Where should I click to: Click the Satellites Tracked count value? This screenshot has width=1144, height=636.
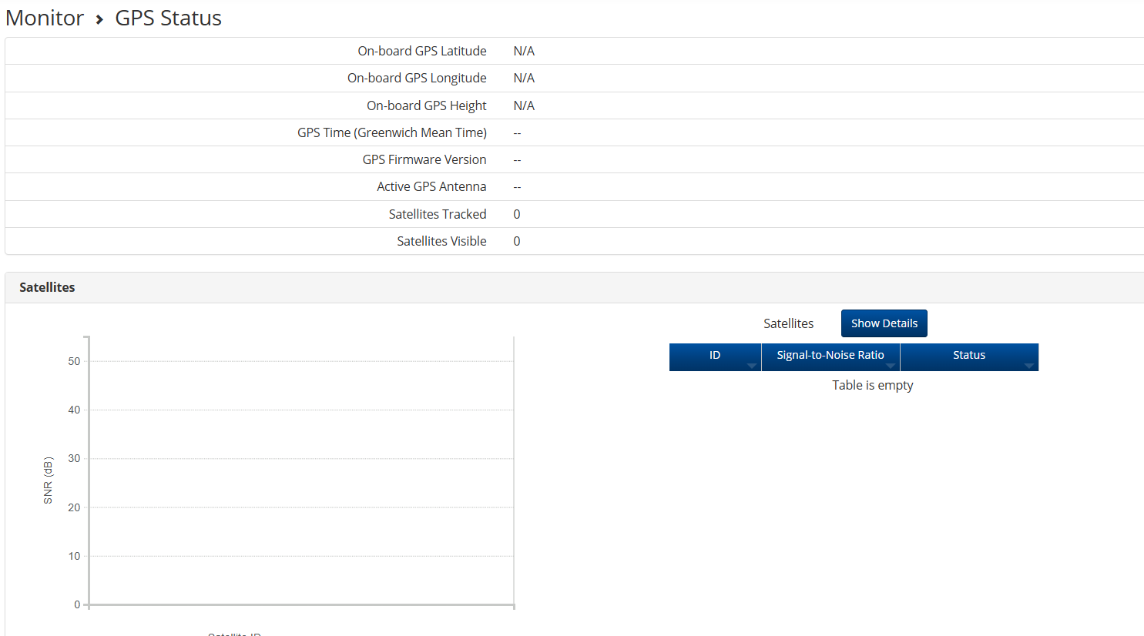point(517,214)
